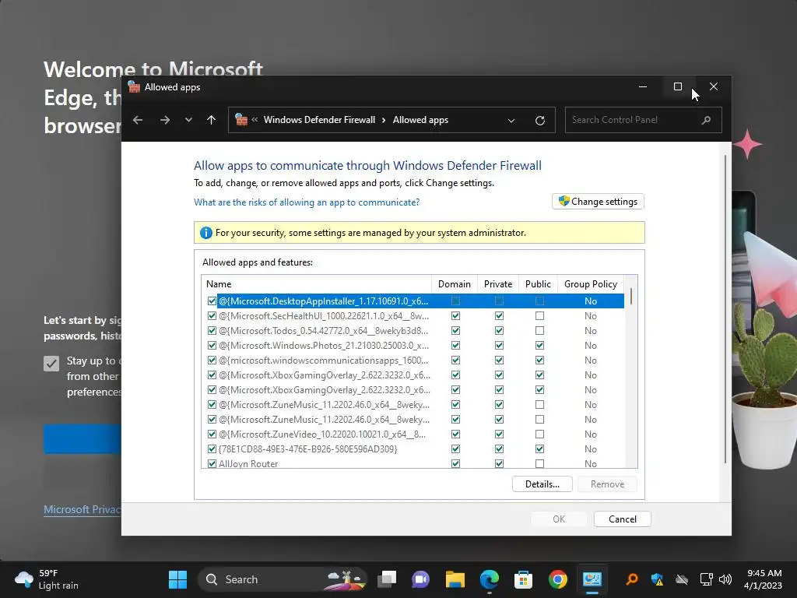Toggle Microsoft.Todos Domain checkbox
Viewport: 797px width, 598px height.
pyautogui.click(x=455, y=330)
